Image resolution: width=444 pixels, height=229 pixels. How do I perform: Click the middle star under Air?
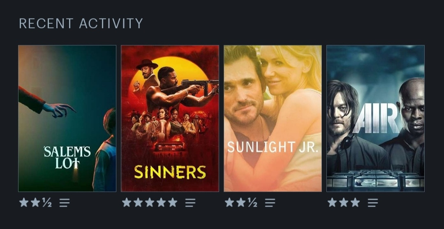[344, 202]
